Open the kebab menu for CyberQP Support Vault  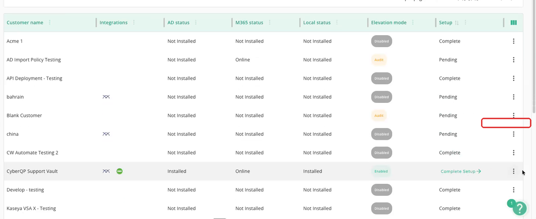514,171
